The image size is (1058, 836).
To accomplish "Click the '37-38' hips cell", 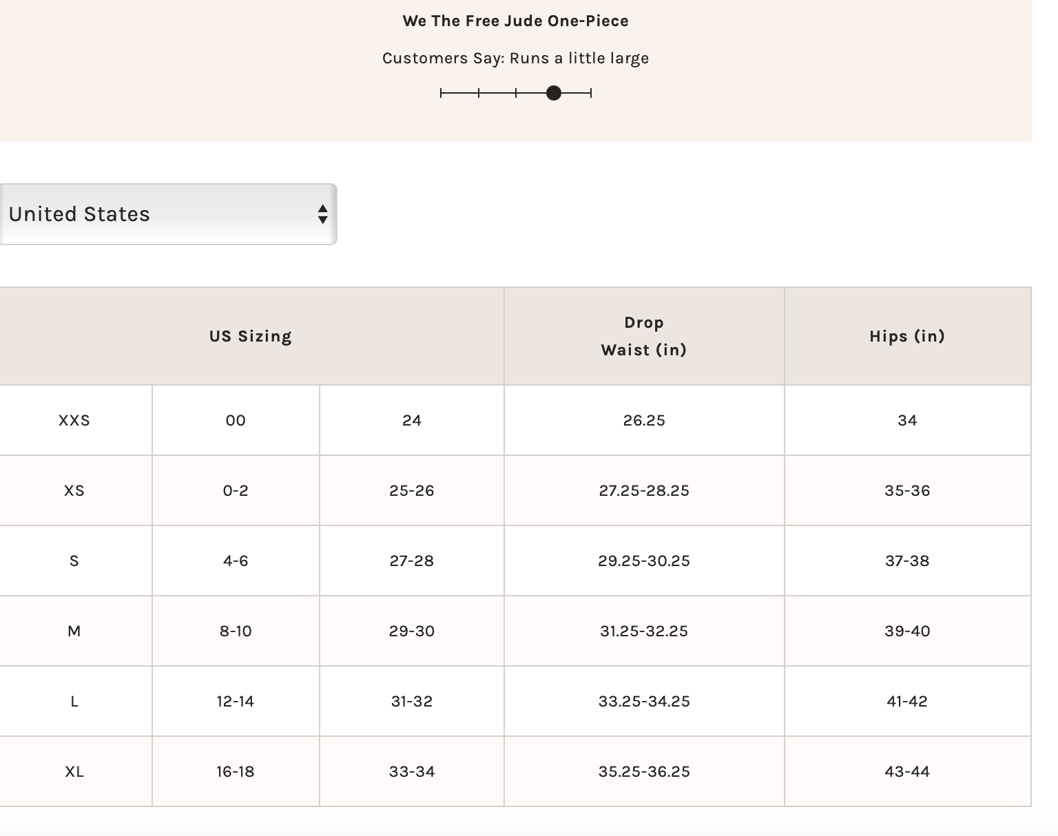I will tap(907, 561).
